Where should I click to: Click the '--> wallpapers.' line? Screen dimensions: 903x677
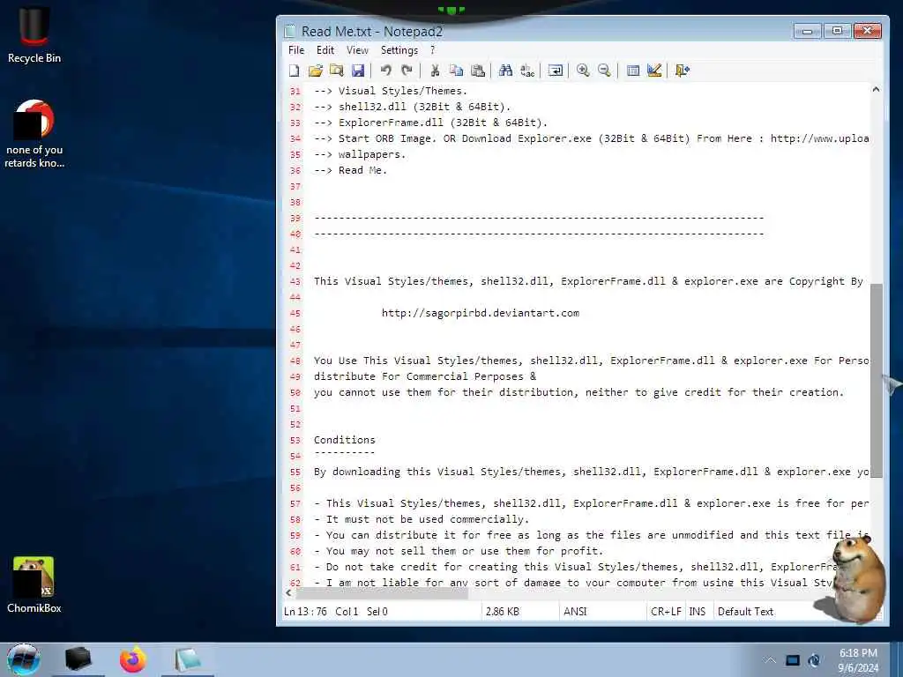(x=360, y=154)
